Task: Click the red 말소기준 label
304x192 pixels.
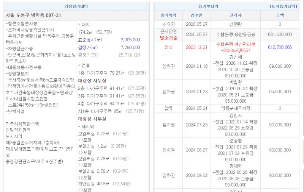Action: click(168, 37)
